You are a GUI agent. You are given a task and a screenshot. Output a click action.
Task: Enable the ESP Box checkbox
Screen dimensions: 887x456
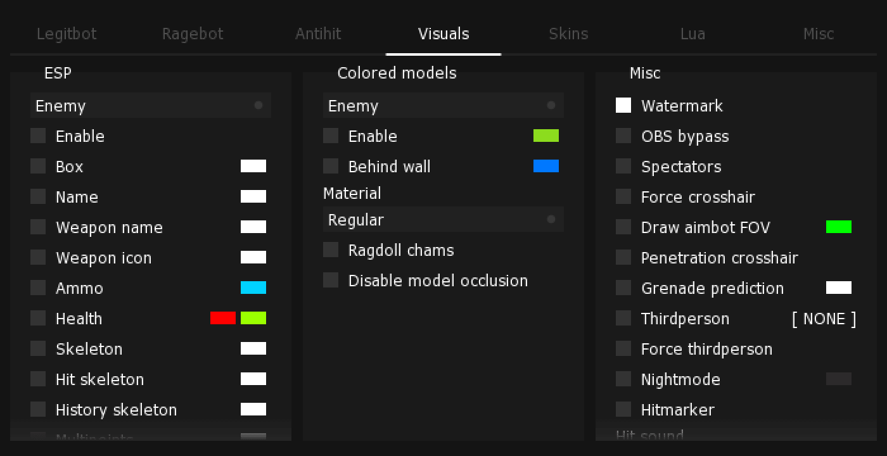(x=38, y=167)
